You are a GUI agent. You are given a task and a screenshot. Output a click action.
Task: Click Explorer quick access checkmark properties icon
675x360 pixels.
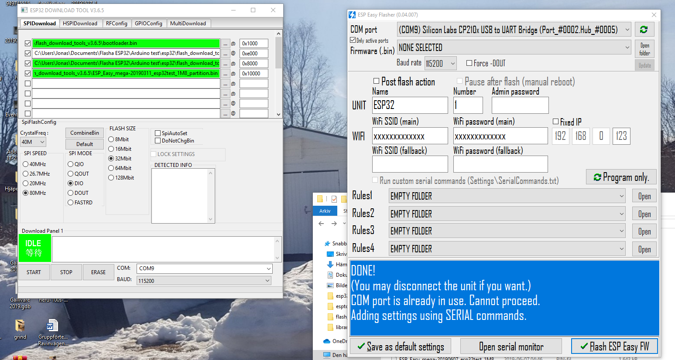(334, 199)
